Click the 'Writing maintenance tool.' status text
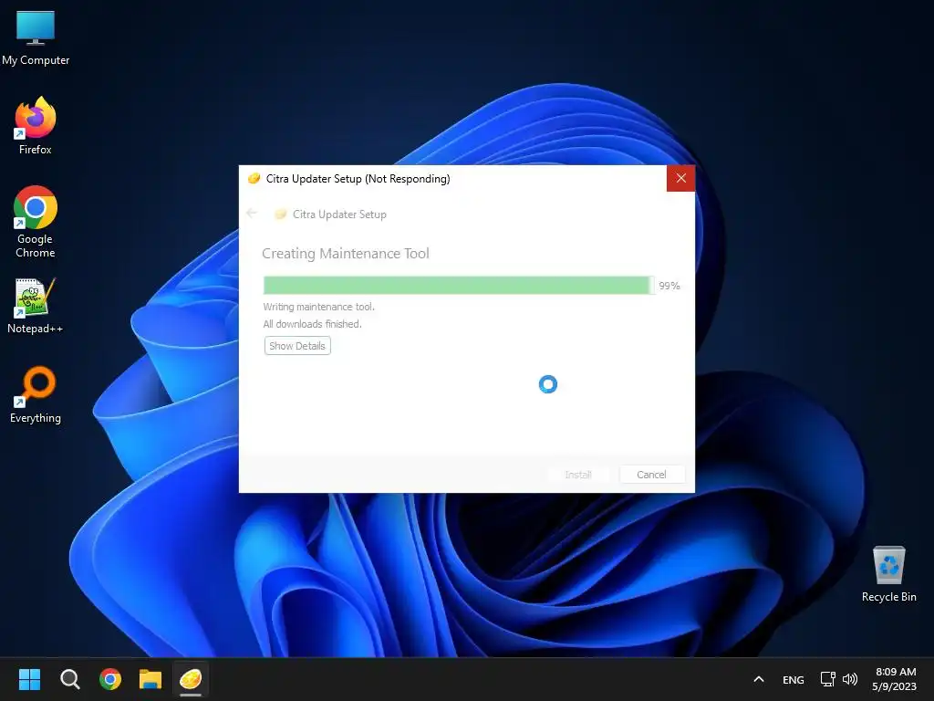 pos(318,307)
